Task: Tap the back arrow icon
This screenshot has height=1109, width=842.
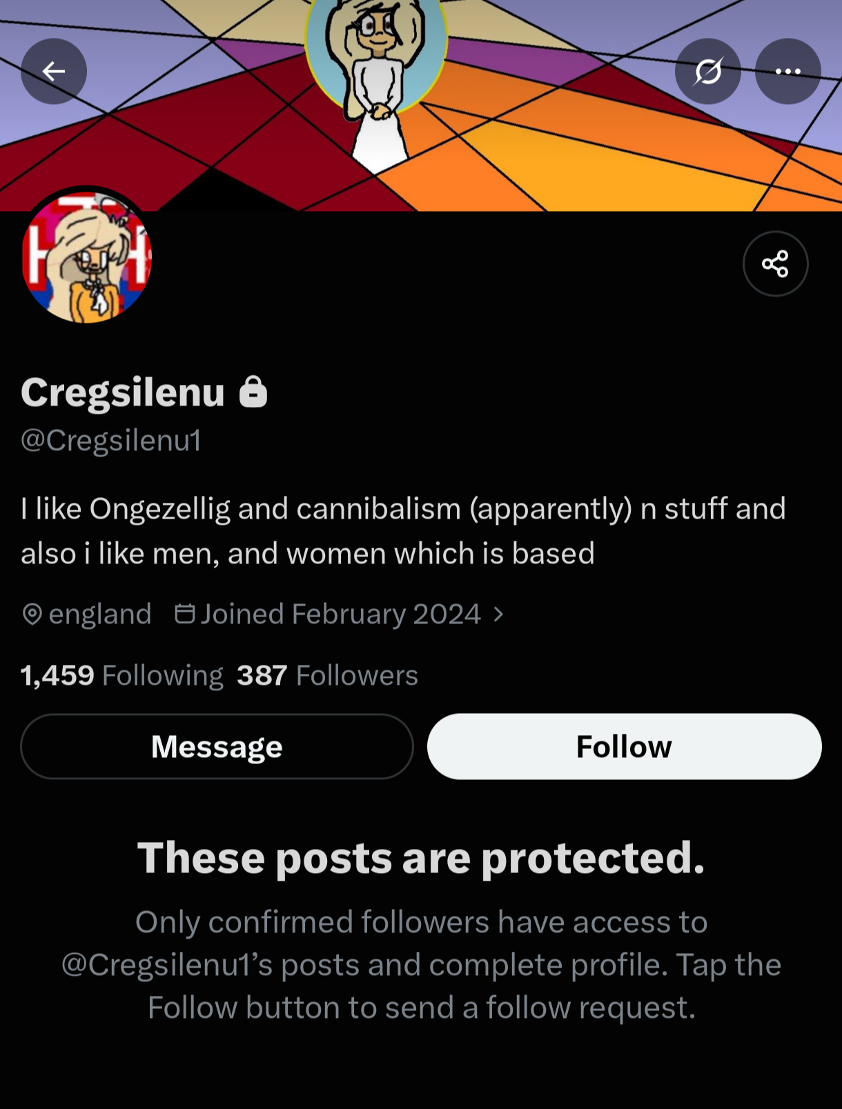Action: click(54, 71)
